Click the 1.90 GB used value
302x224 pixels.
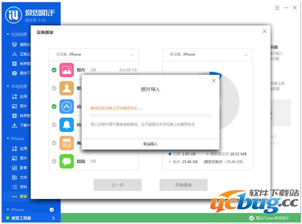point(189,154)
